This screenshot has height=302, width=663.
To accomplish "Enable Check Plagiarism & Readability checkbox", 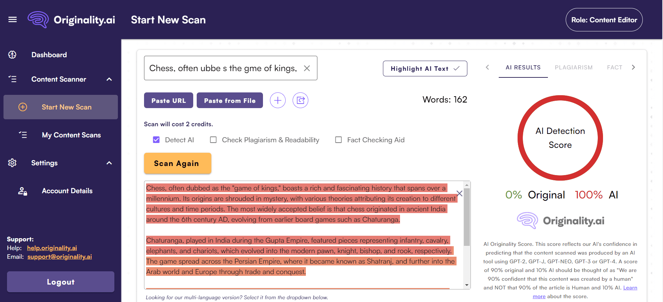I will pos(213,140).
